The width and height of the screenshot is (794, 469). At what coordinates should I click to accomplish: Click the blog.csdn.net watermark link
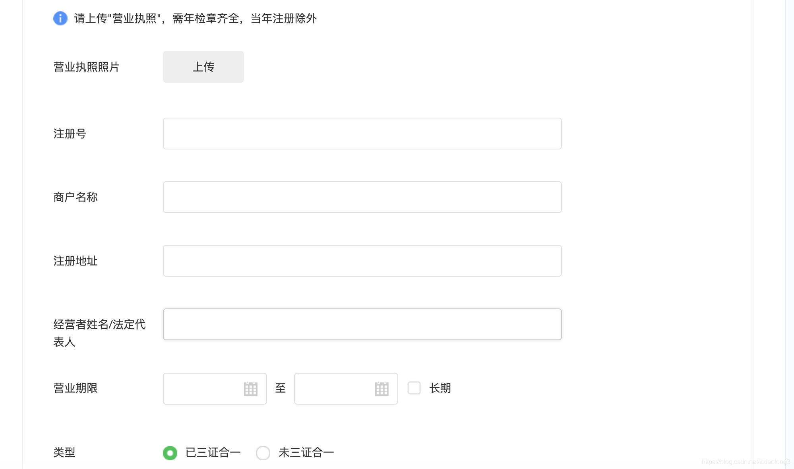(x=746, y=462)
